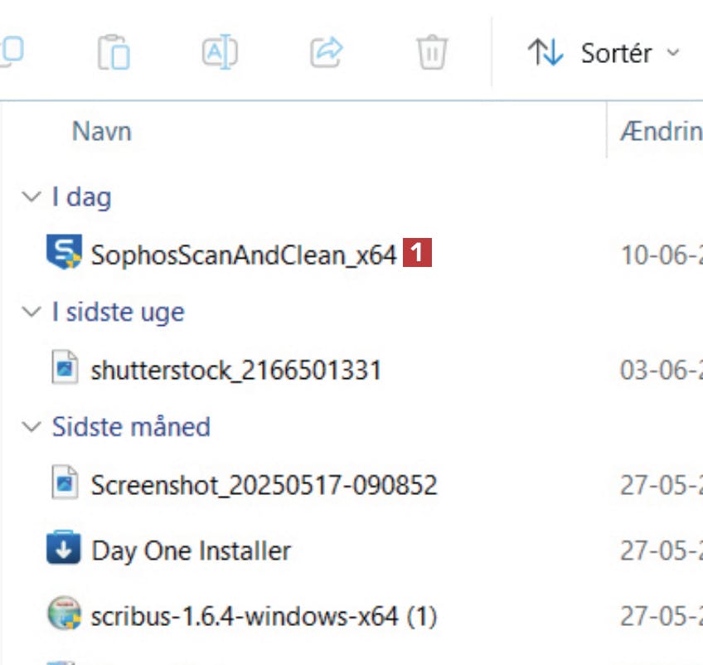Click the Ændring date column header
703x665 pixels.
[x=661, y=131]
